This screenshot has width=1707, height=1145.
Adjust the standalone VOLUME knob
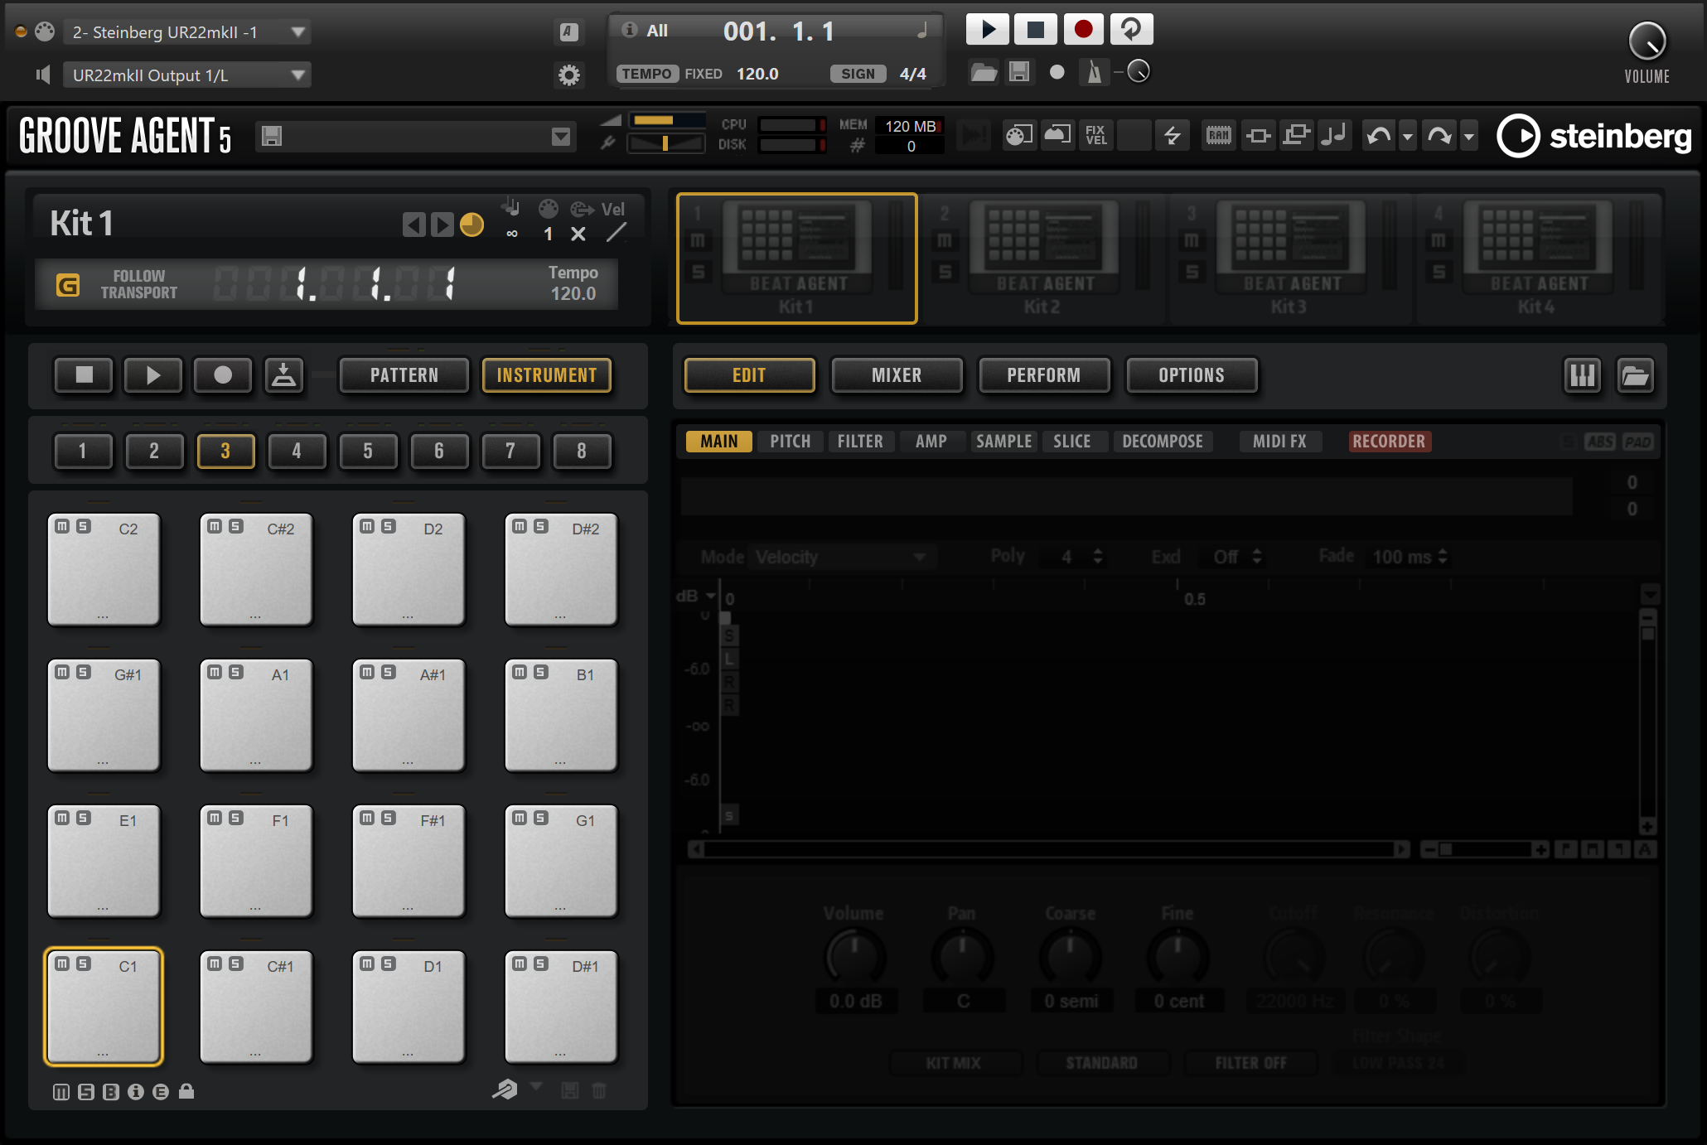(1647, 41)
